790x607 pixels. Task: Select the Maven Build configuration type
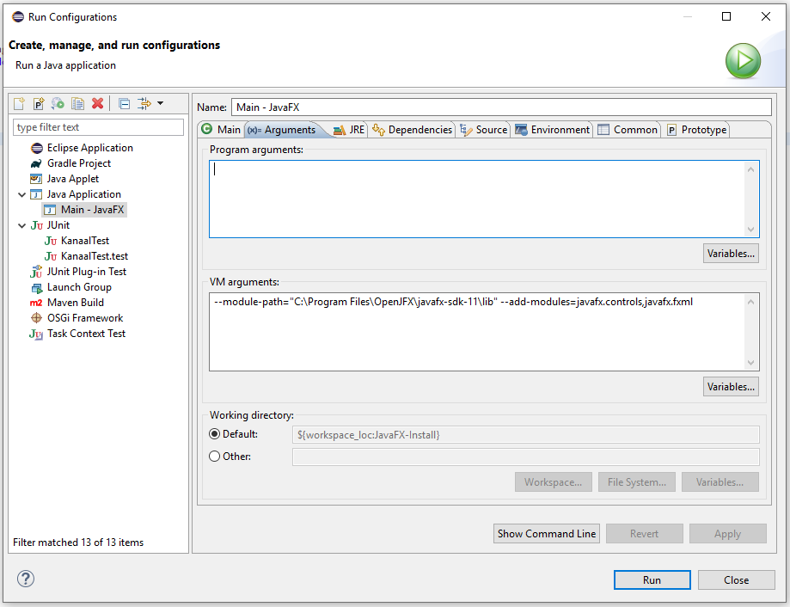click(75, 303)
